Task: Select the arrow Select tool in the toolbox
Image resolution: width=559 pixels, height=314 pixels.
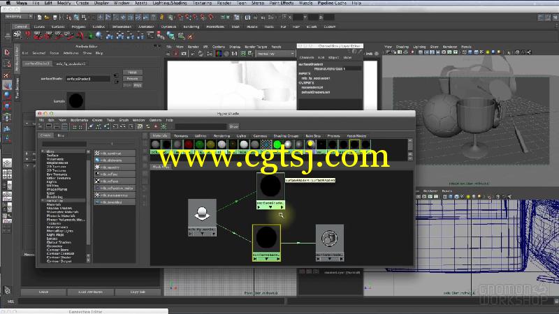Action: (x=7, y=53)
